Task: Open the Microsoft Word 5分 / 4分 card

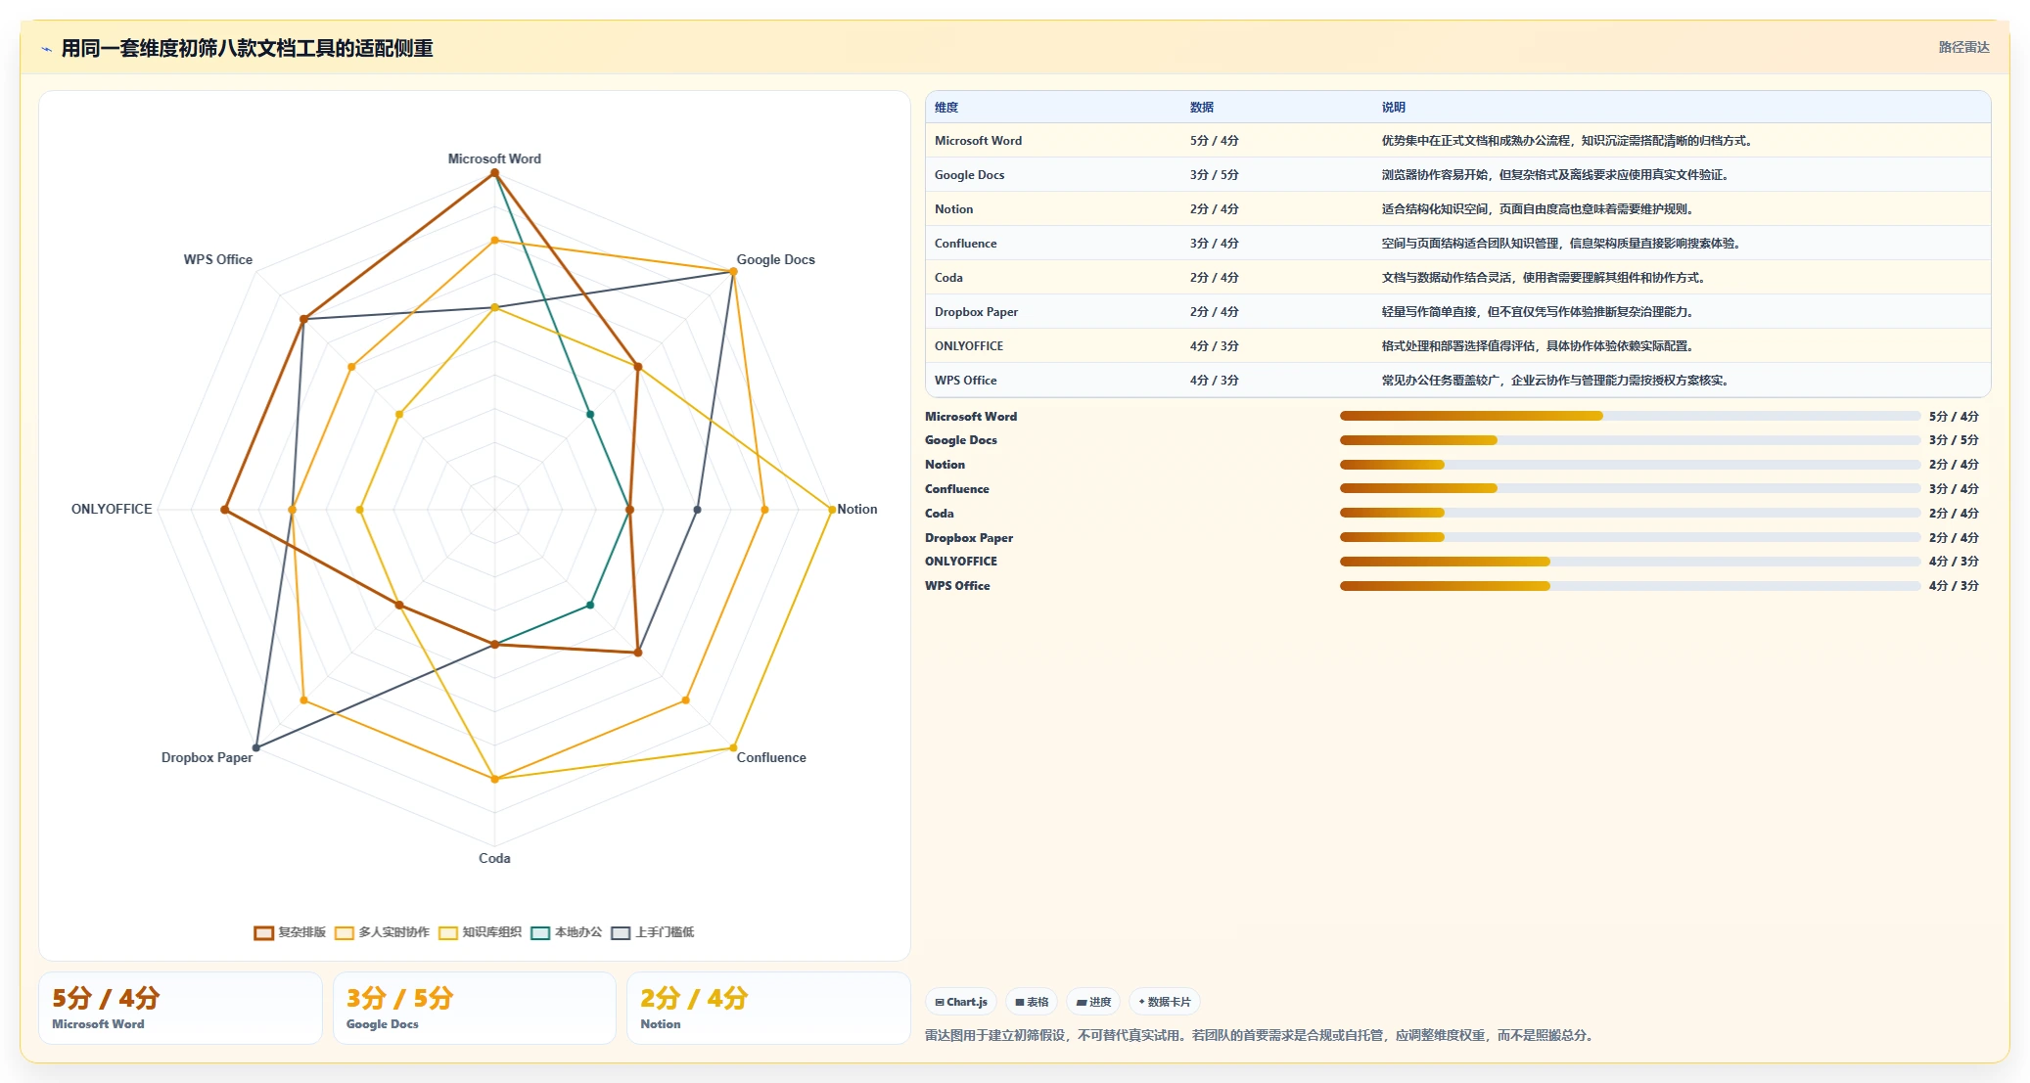Action: coord(180,1009)
